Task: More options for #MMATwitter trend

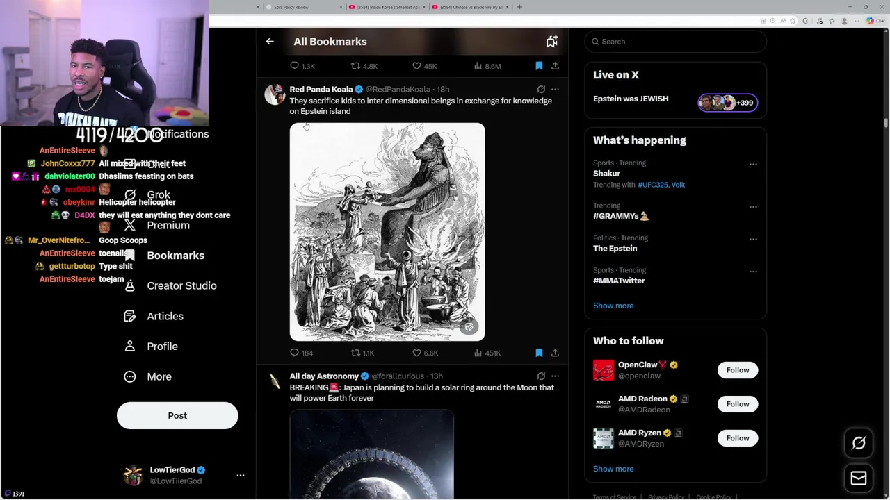Action: click(753, 272)
